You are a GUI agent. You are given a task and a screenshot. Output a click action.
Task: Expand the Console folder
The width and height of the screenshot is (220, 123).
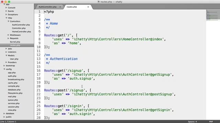pos(6,8)
